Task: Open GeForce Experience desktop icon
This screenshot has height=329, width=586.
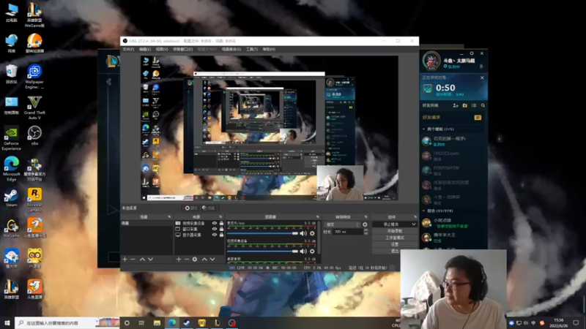Action: pyautogui.click(x=11, y=138)
